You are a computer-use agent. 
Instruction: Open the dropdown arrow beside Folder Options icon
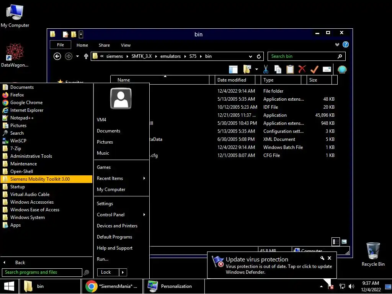(x=256, y=69)
